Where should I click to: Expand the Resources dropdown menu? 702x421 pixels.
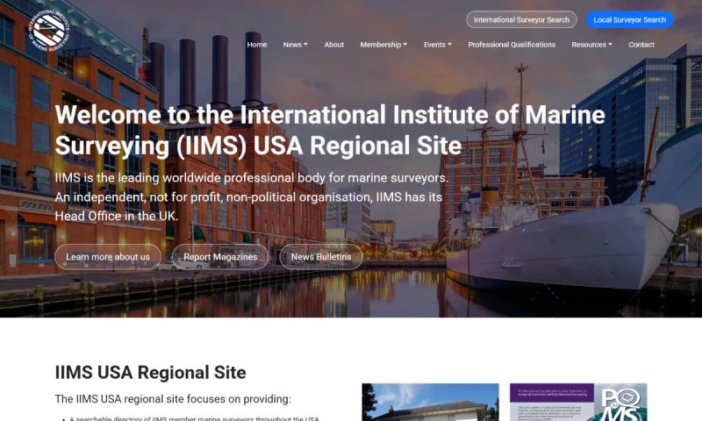[591, 45]
